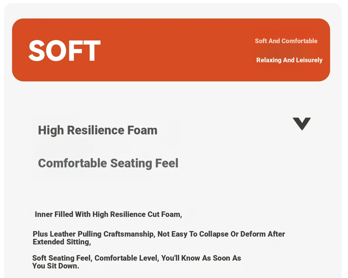Click line Inner Filled With High Resilience Cut Foam
Screen dimensions: 348x278
(x=108, y=215)
